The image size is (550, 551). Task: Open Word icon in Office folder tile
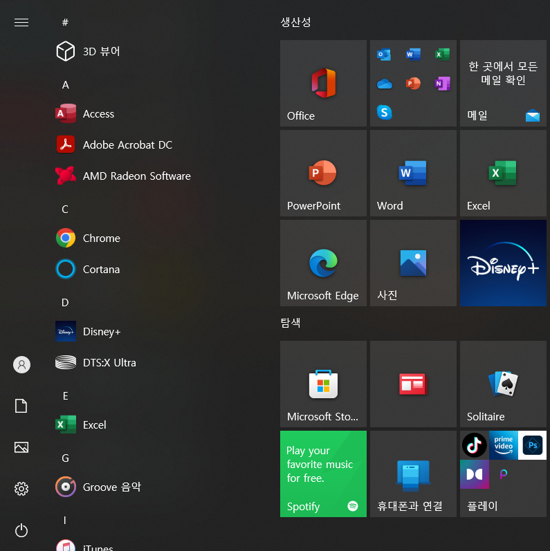pos(413,55)
